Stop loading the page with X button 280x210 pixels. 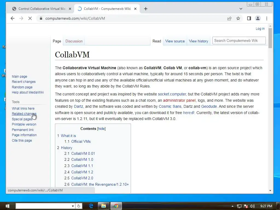30,18
